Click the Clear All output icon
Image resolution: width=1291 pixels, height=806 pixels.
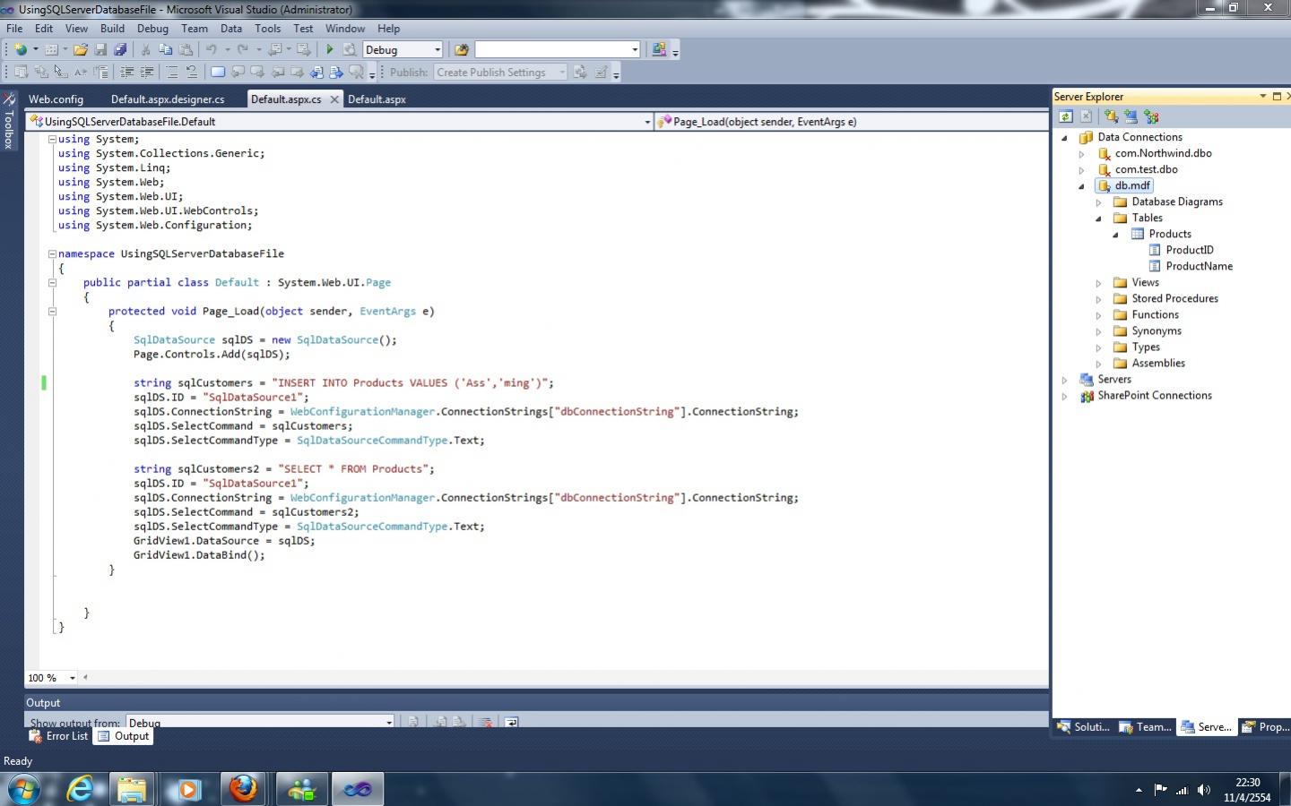click(x=486, y=722)
